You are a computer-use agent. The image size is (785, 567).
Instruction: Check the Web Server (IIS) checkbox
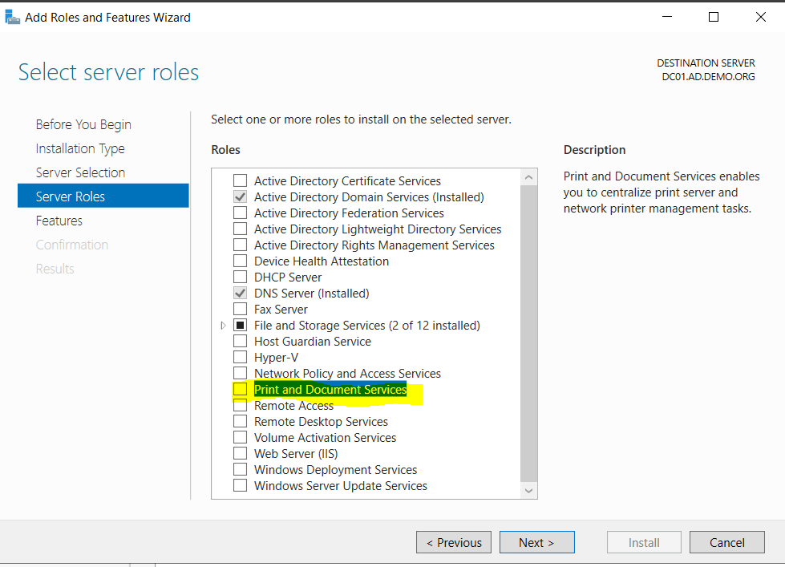(241, 453)
